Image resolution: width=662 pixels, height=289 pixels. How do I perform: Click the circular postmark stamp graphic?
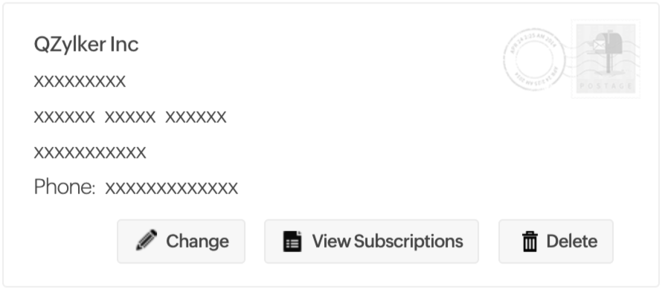pos(534,59)
